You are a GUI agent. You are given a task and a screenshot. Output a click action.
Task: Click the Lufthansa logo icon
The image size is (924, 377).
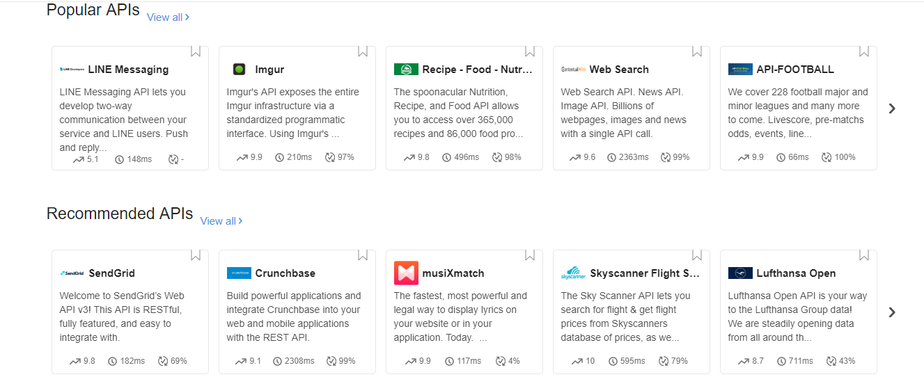pos(740,273)
